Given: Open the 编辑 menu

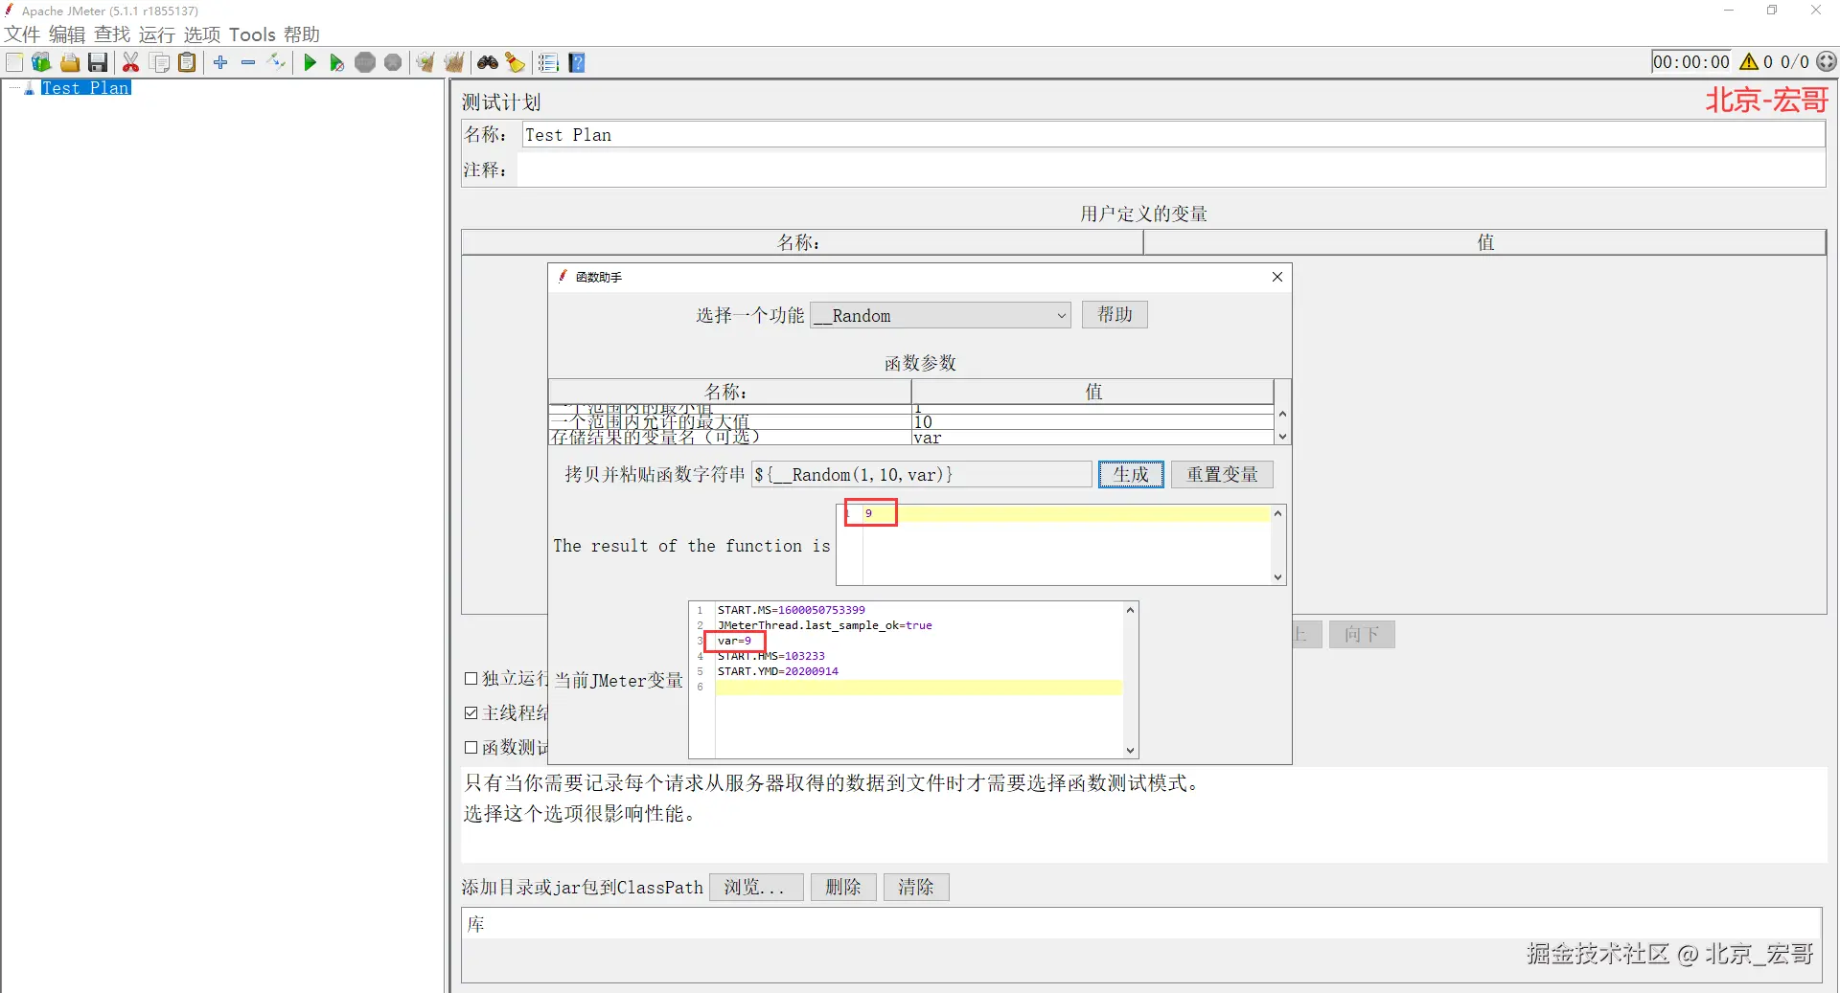Looking at the screenshot, I should [67, 34].
